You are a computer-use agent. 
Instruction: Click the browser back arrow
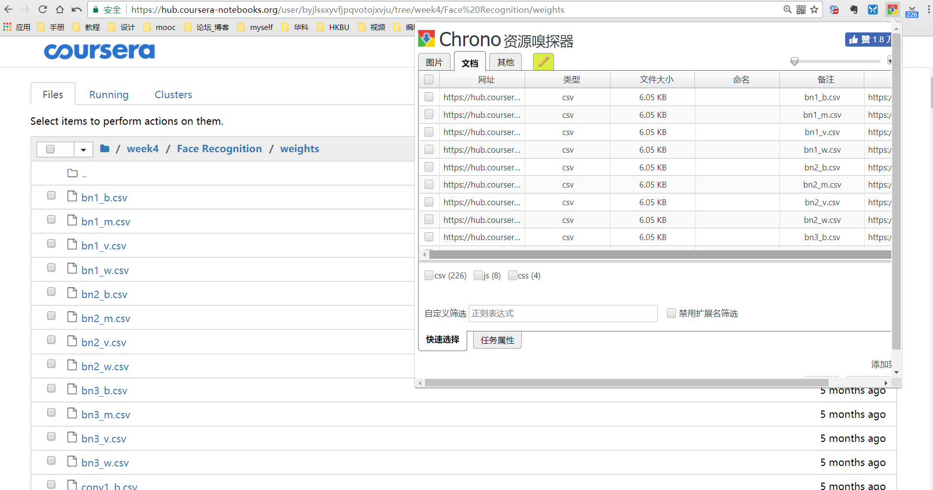(x=8, y=9)
